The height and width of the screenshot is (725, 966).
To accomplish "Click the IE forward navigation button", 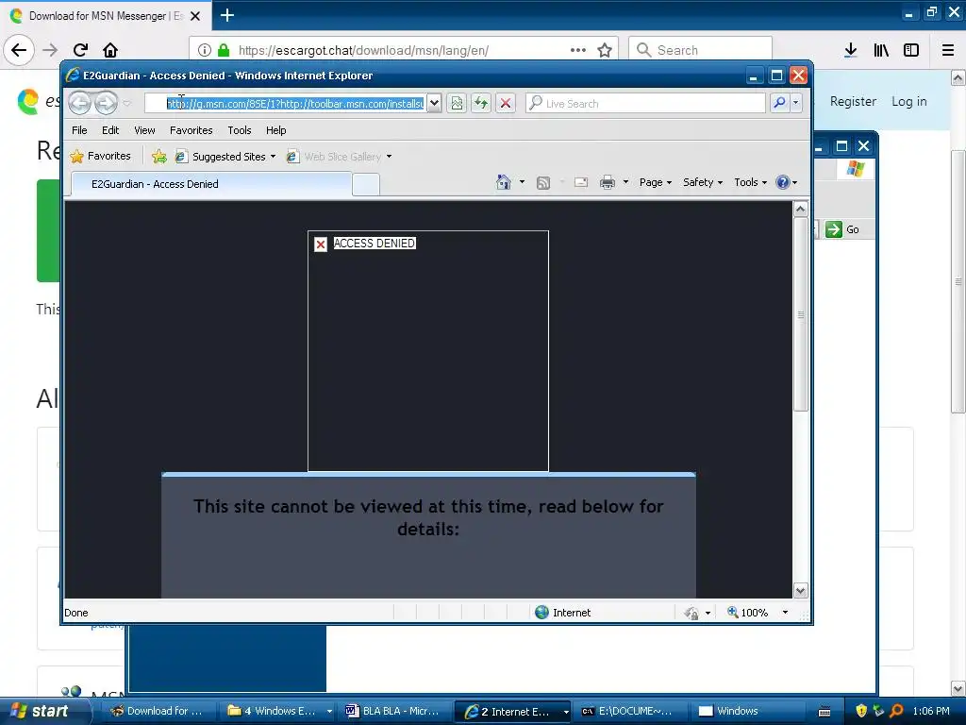I will 106,103.
